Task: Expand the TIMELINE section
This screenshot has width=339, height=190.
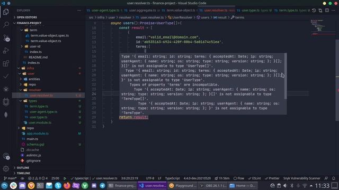Action: point(48,173)
